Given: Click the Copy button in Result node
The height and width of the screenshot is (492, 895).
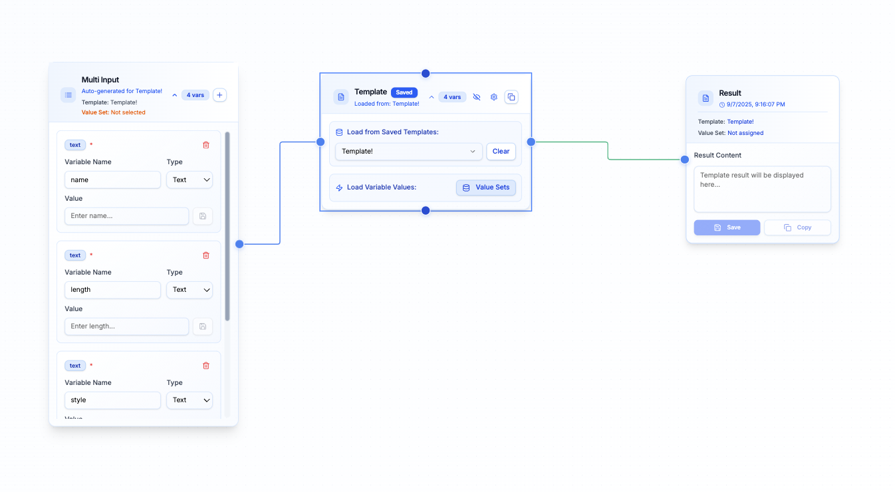Looking at the screenshot, I should 797,227.
